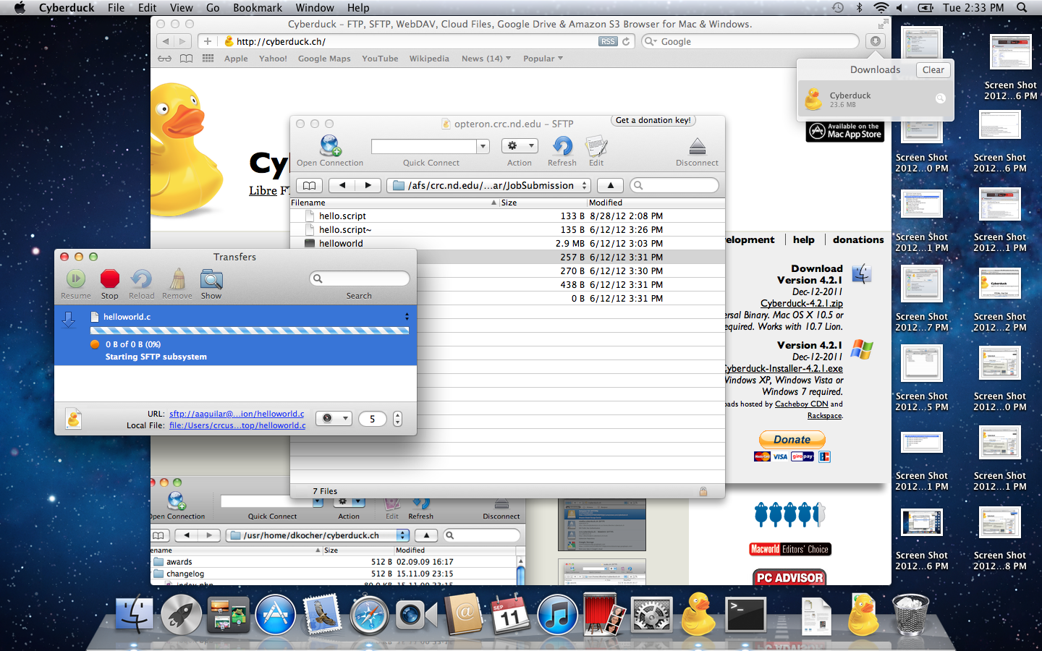The width and height of the screenshot is (1042, 651).
Task: Toggle the bookmarks view button in the browser
Action: (309, 186)
